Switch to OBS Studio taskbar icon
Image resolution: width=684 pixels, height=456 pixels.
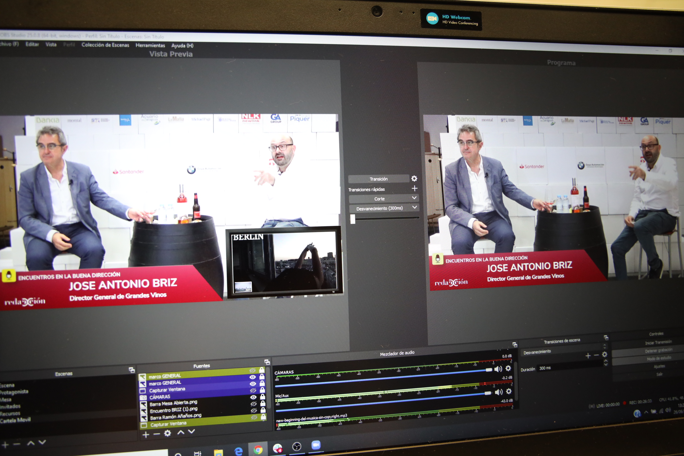click(296, 446)
